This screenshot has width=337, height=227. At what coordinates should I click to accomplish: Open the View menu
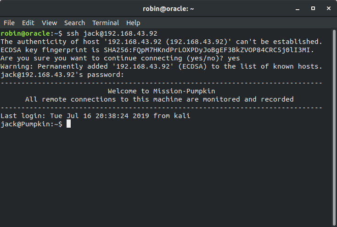[49, 23]
